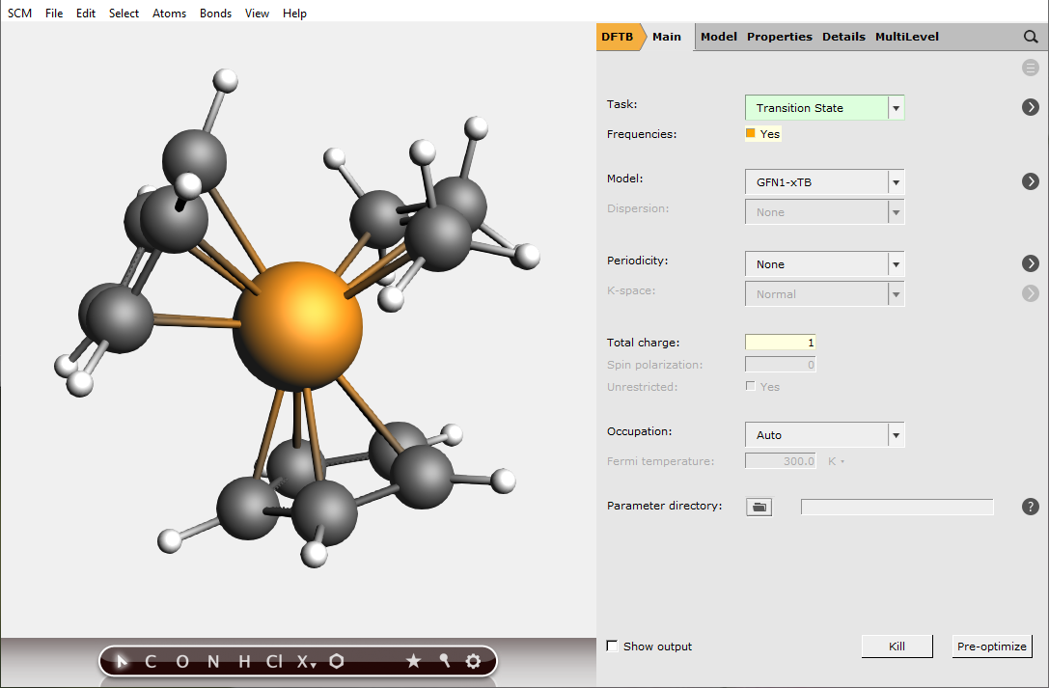Toggle Frequencies calculation off
The image size is (1049, 688).
[x=750, y=133]
